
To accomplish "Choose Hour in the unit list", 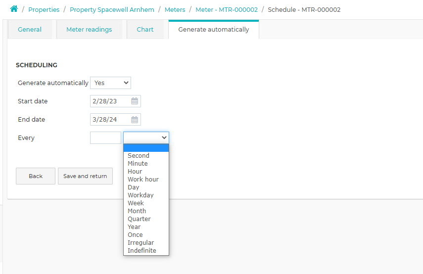I will click(146, 172).
